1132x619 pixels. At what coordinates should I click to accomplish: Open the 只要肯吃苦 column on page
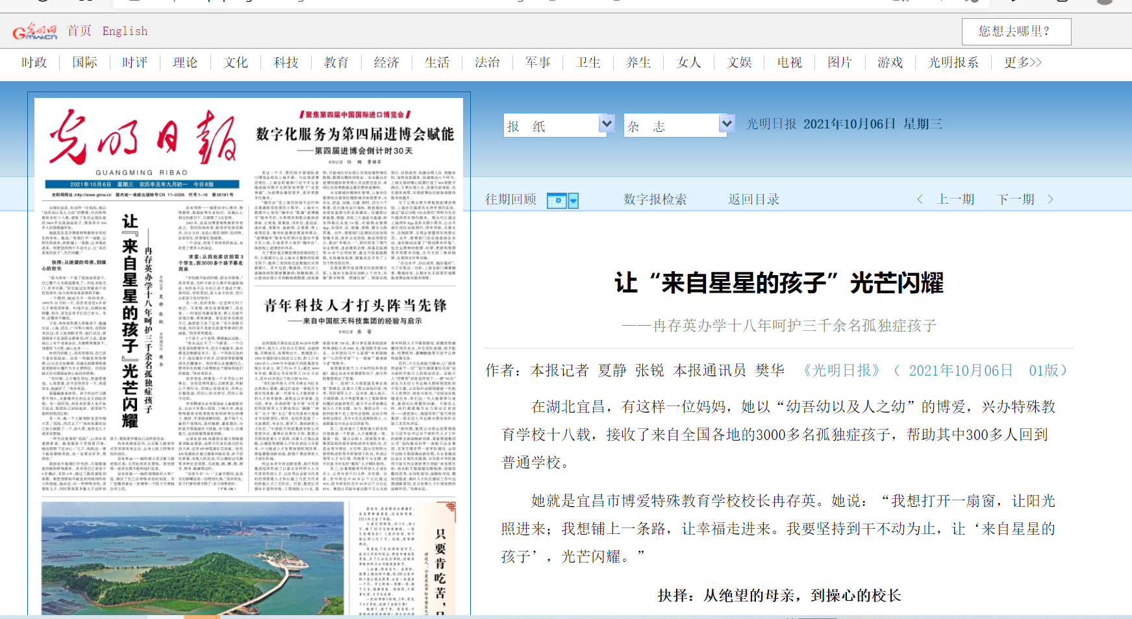(440, 571)
